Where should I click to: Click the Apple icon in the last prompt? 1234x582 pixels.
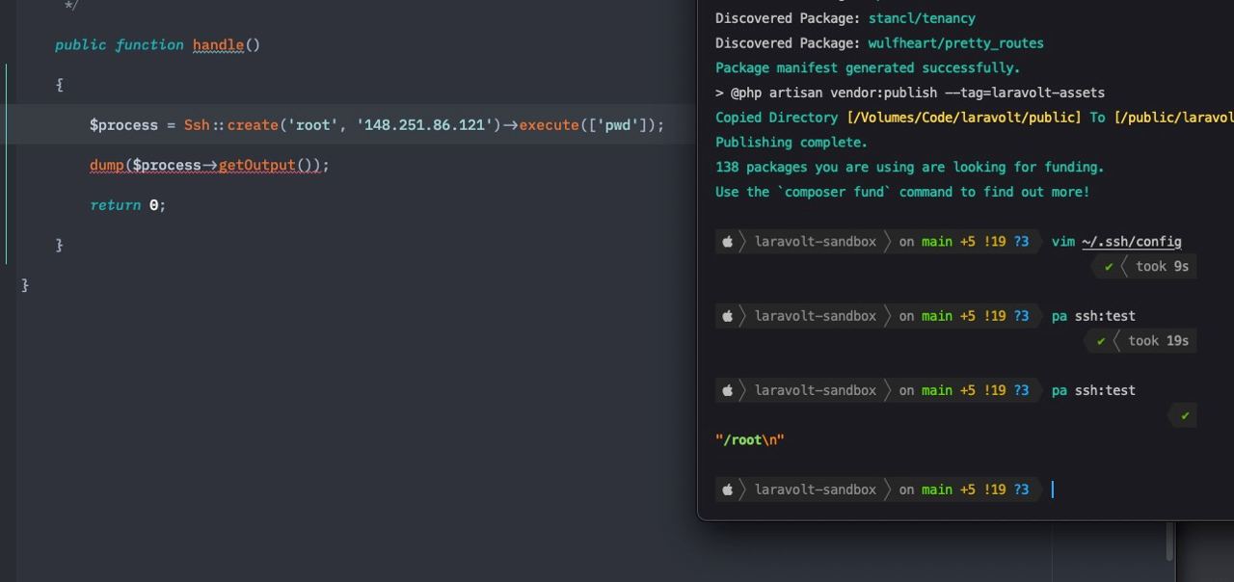tap(728, 489)
